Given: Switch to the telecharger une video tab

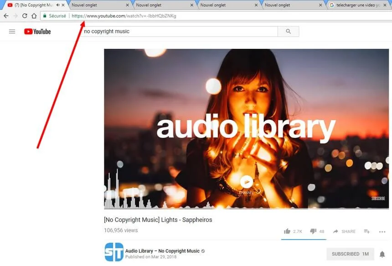Looking at the screenshot, I should tap(356, 5).
